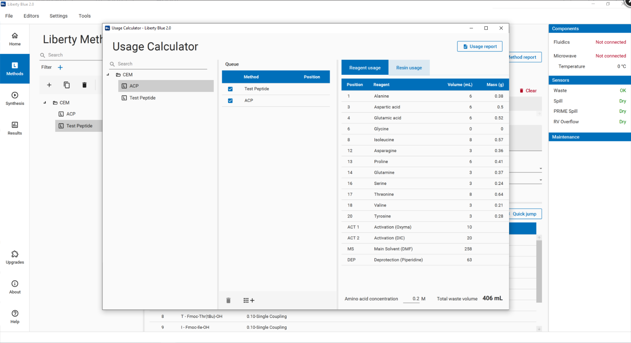Click Volume (mL) column header

[460, 85]
